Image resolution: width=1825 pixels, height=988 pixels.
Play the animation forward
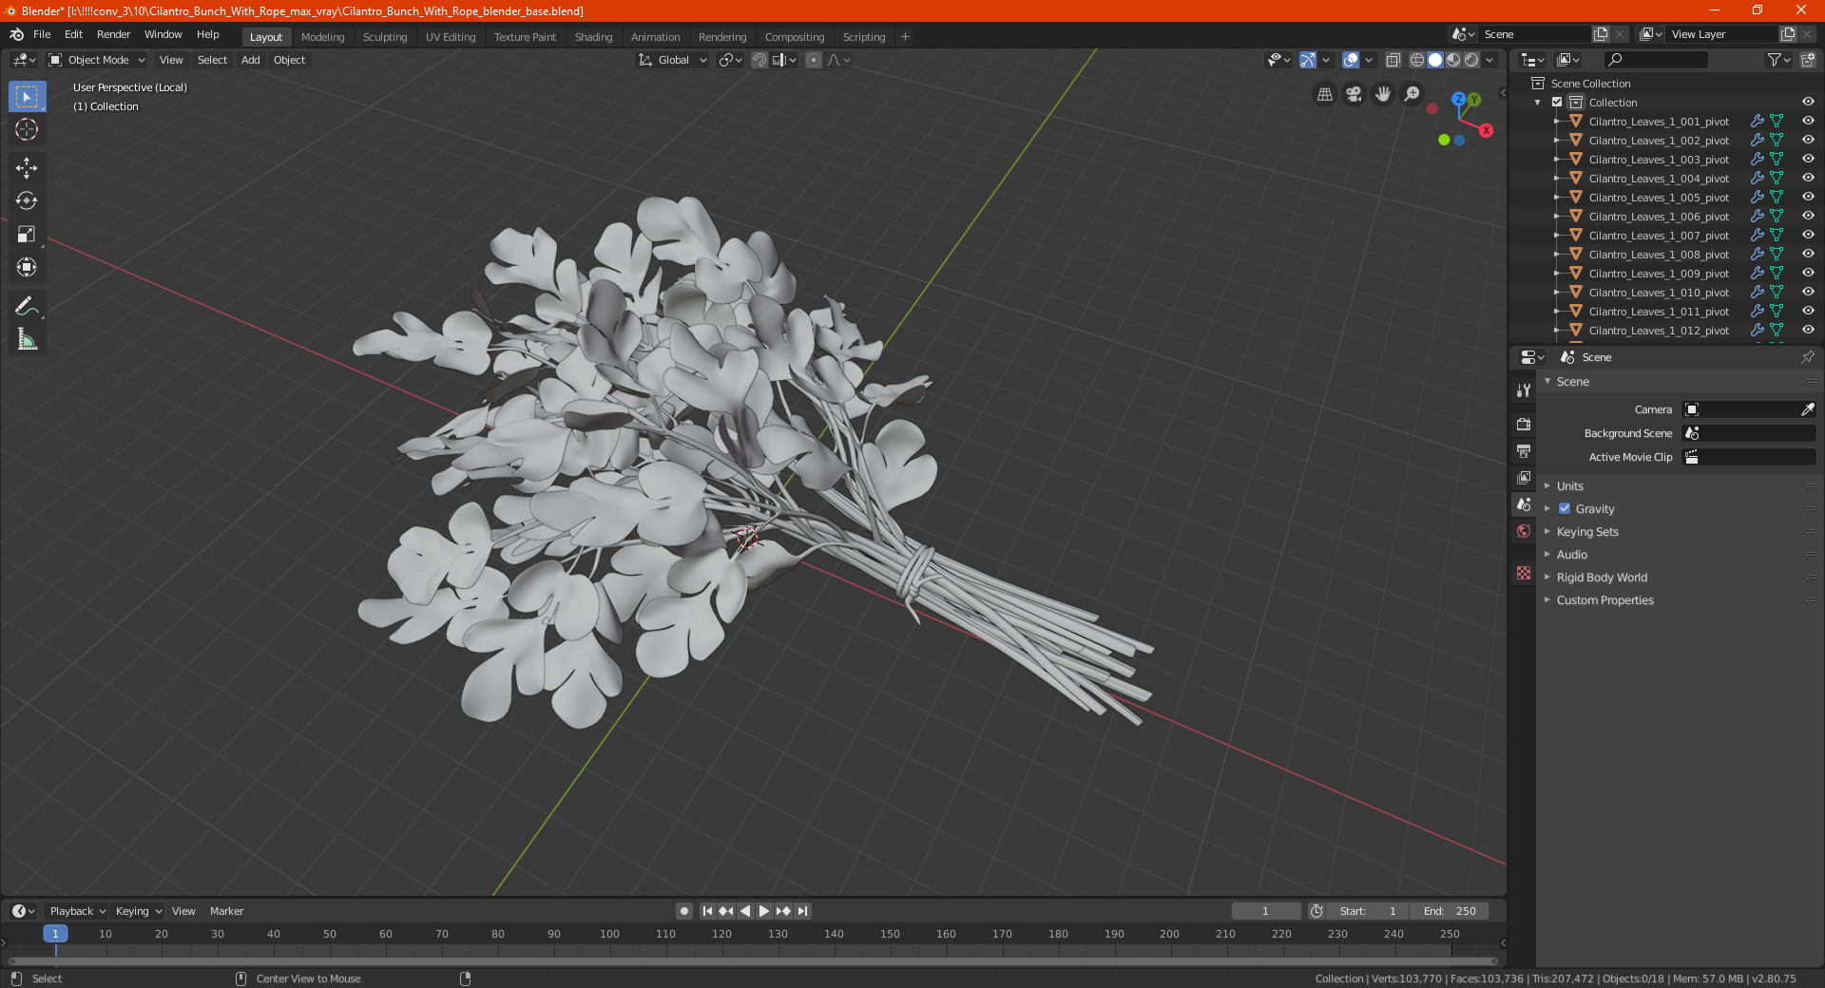click(764, 911)
